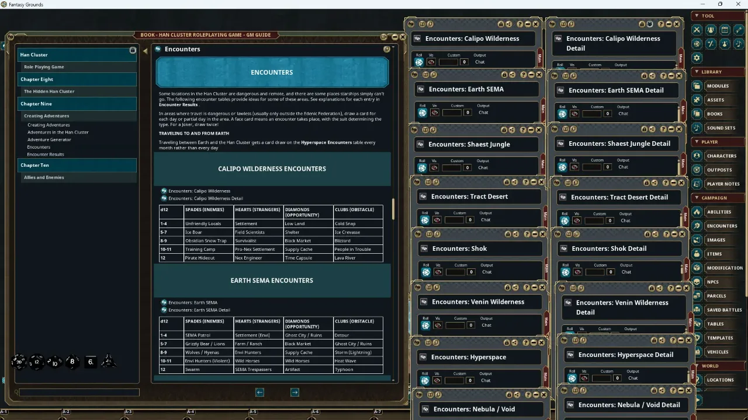
Task: Collapse the PLAYER sidebar section
Action: pyautogui.click(x=696, y=142)
